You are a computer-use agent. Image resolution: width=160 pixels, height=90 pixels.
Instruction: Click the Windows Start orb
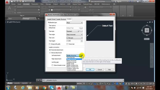[8, 88]
